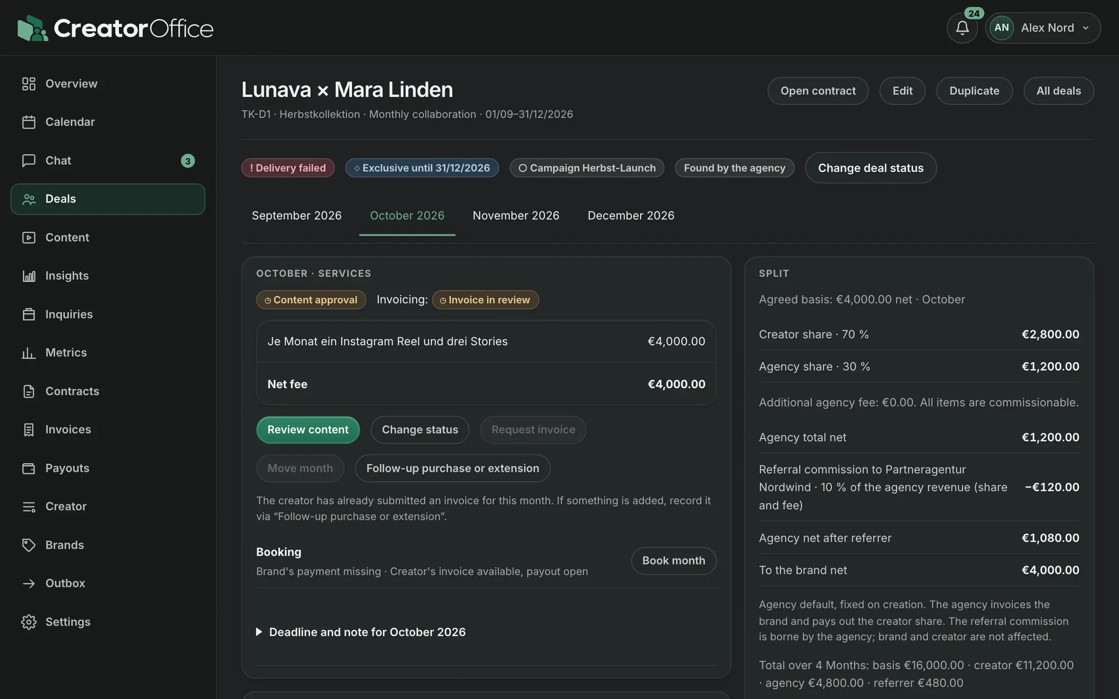Viewport: 1119px width, 699px height.
Task: Switch to the November 2026 tab
Action: click(x=516, y=216)
